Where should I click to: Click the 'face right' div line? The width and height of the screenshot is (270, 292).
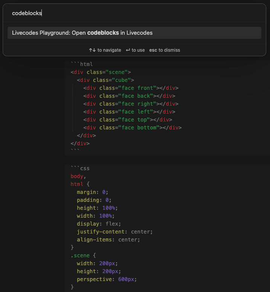(131, 104)
